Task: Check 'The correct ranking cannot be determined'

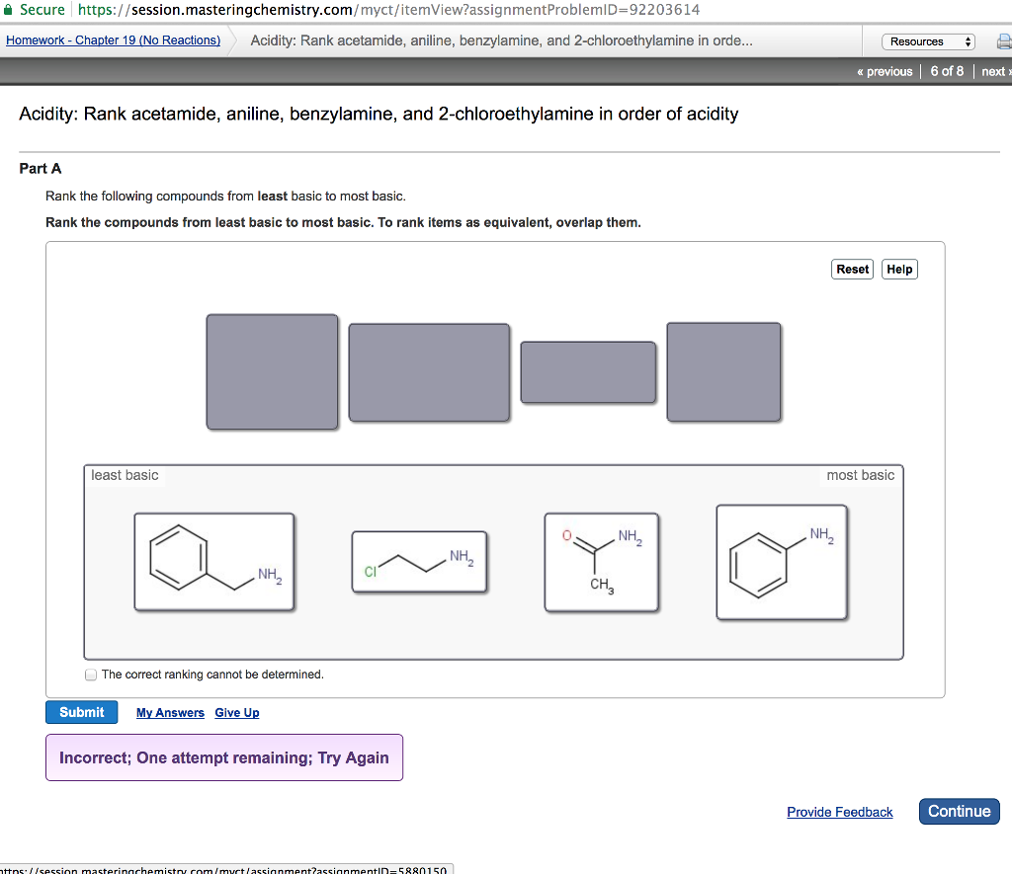Action: [90, 675]
